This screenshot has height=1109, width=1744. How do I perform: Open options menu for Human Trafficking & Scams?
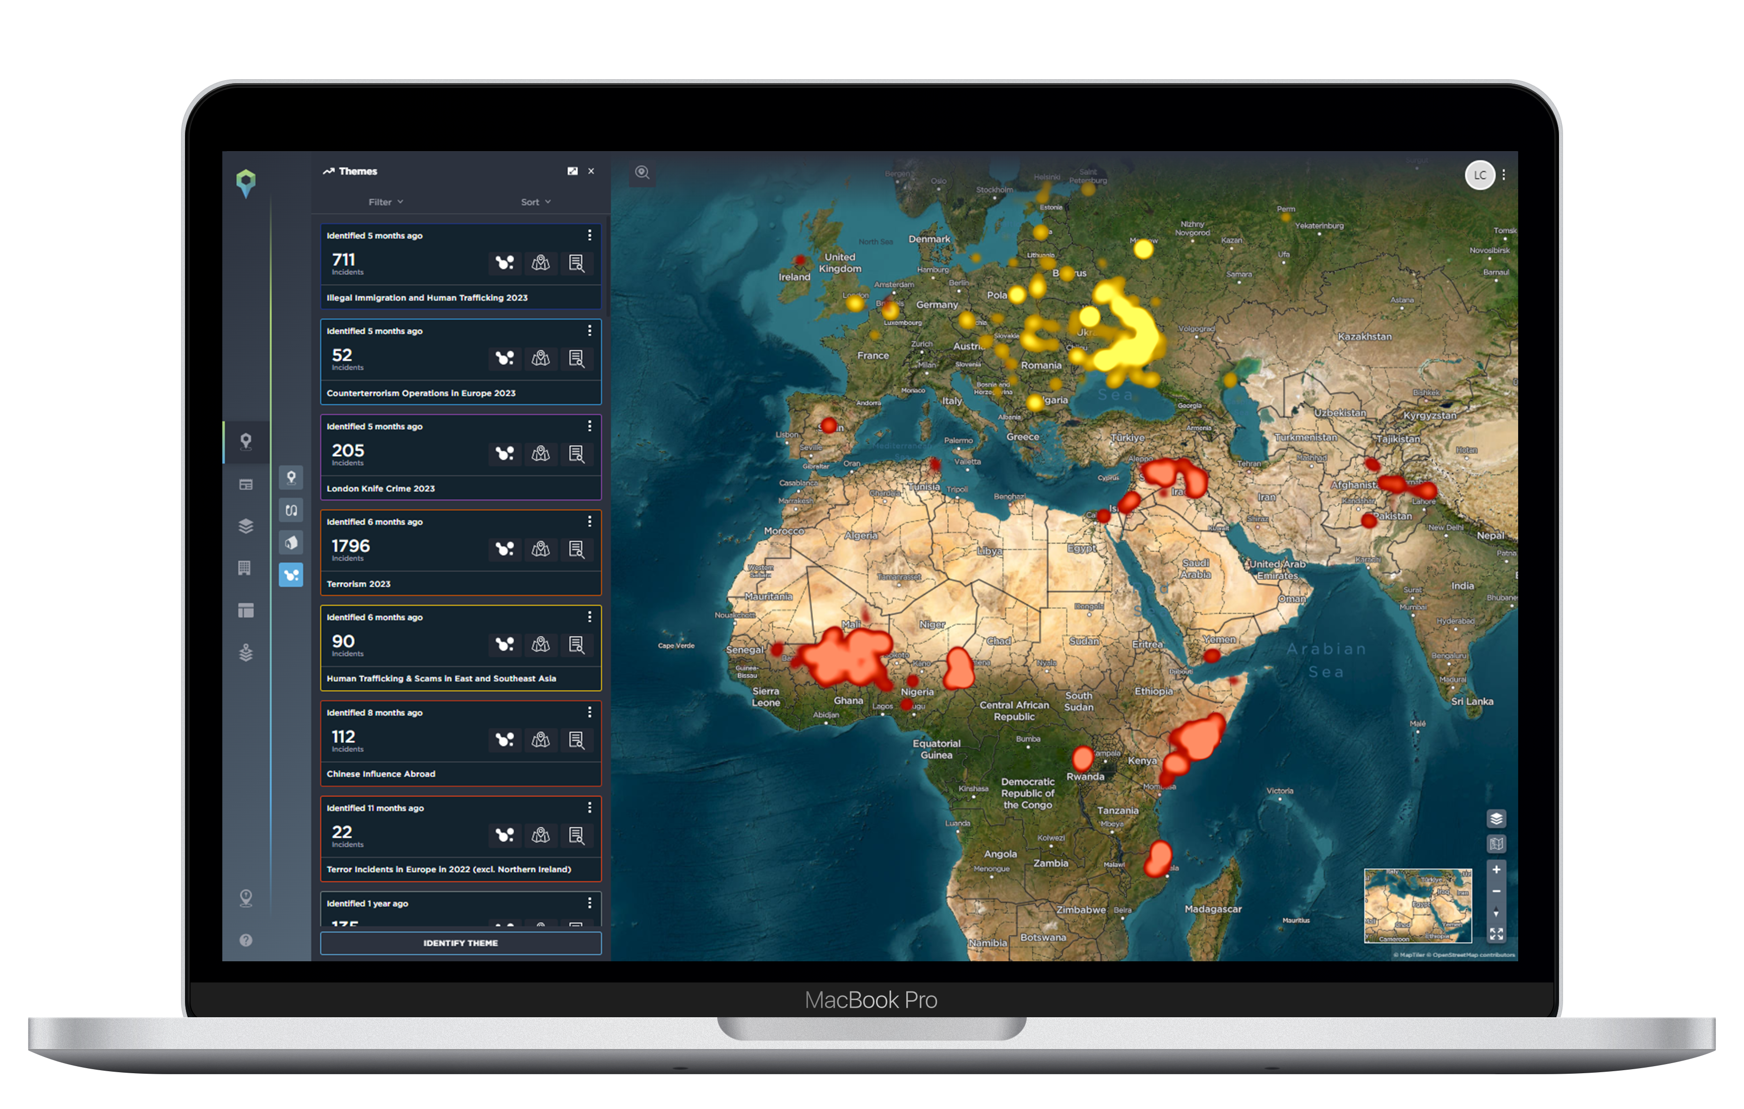coord(590,617)
